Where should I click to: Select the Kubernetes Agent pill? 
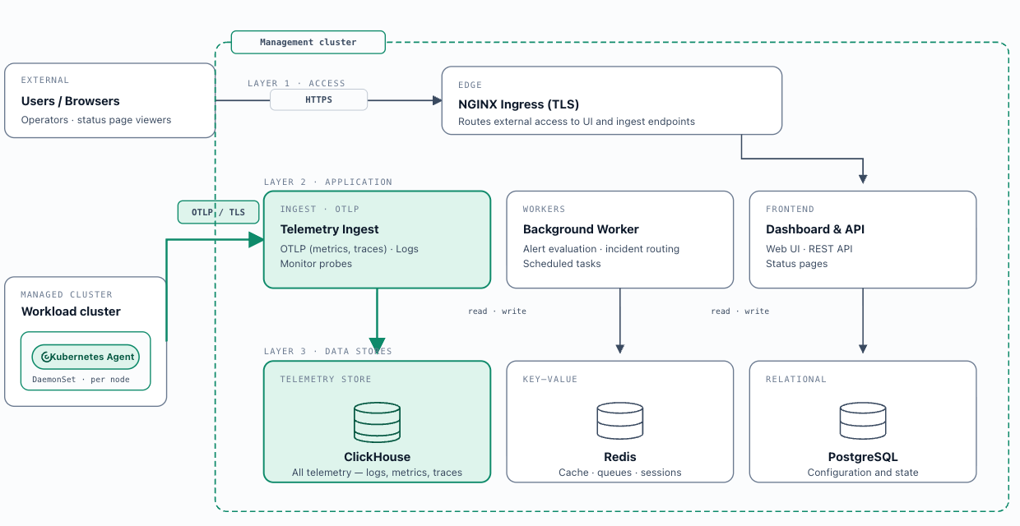coord(86,357)
